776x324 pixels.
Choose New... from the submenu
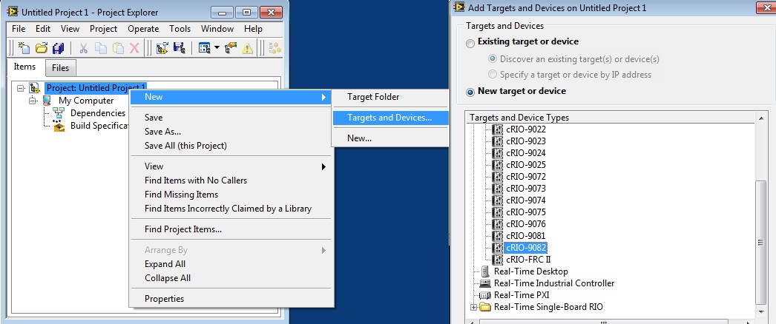(390, 138)
